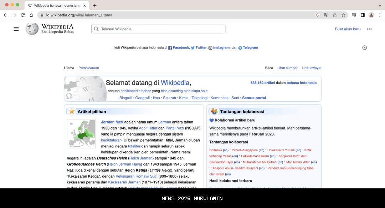
Task: Open the Semua portal link
Action: [254, 98]
